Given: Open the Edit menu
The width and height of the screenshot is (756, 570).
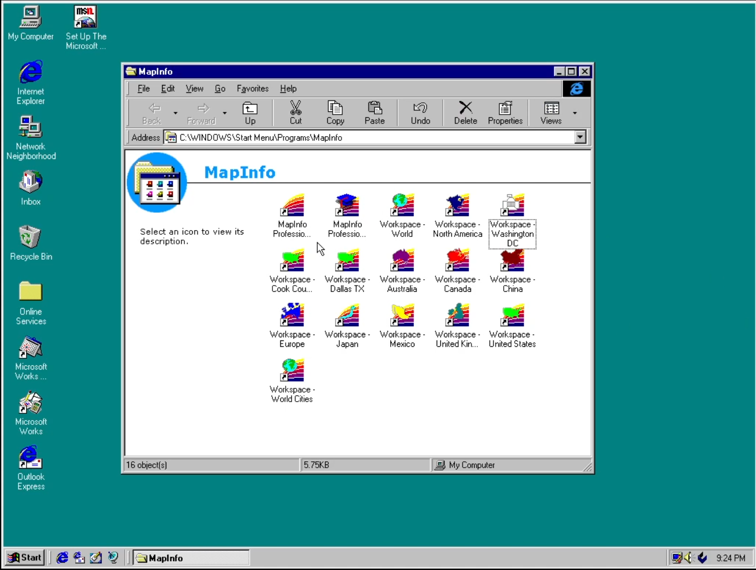Looking at the screenshot, I should pyautogui.click(x=168, y=89).
